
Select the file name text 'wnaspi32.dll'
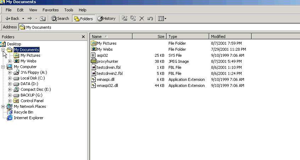[107, 85]
